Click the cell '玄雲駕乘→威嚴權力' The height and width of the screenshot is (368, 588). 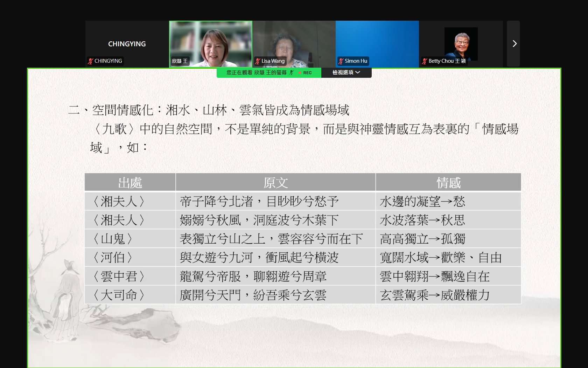pyautogui.click(x=449, y=295)
